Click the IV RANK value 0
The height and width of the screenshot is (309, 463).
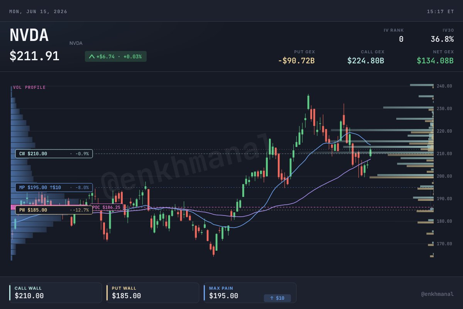tap(401, 39)
